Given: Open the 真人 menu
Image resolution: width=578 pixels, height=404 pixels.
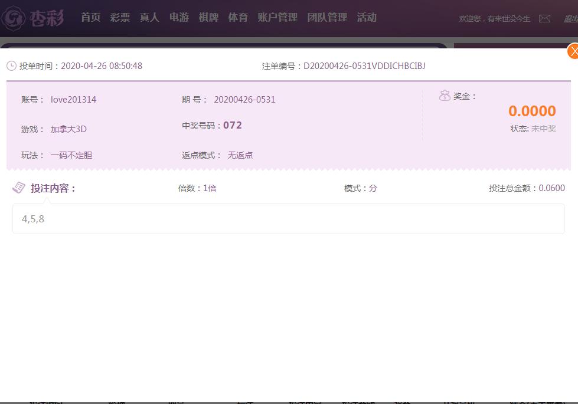Looking at the screenshot, I should click(149, 17).
